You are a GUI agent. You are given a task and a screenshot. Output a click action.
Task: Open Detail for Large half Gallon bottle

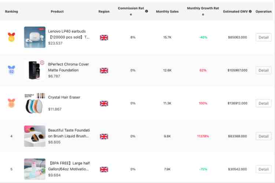[x=263, y=169]
